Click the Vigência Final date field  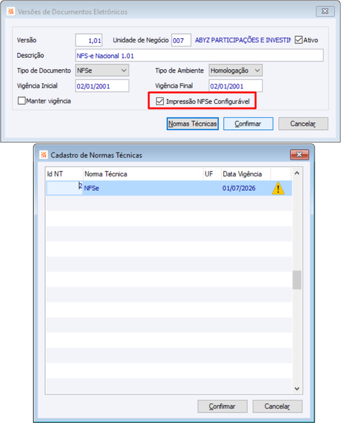(235, 86)
